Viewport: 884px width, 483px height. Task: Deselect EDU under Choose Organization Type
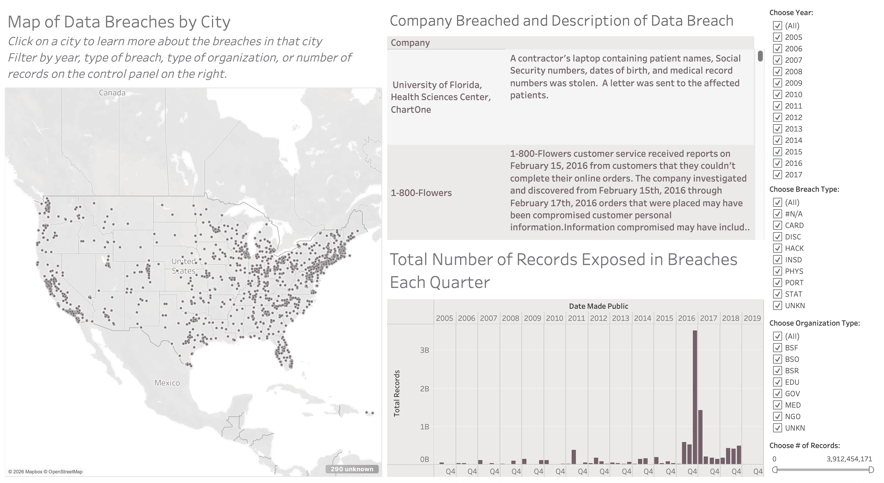pos(778,382)
